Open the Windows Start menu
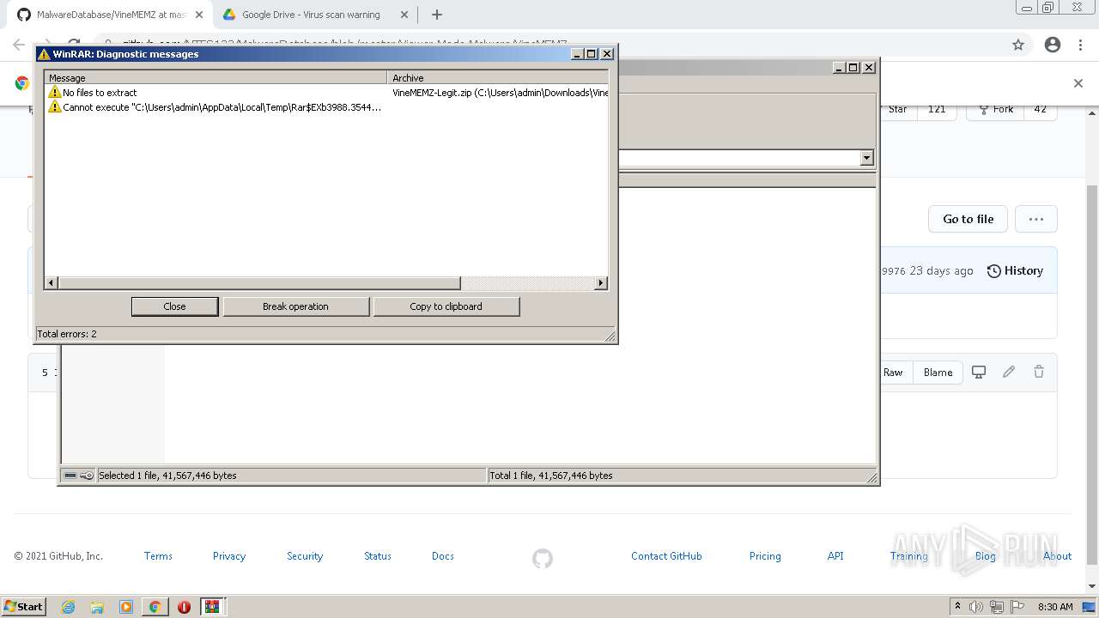1099x618 pixels. tap(24, 606)
